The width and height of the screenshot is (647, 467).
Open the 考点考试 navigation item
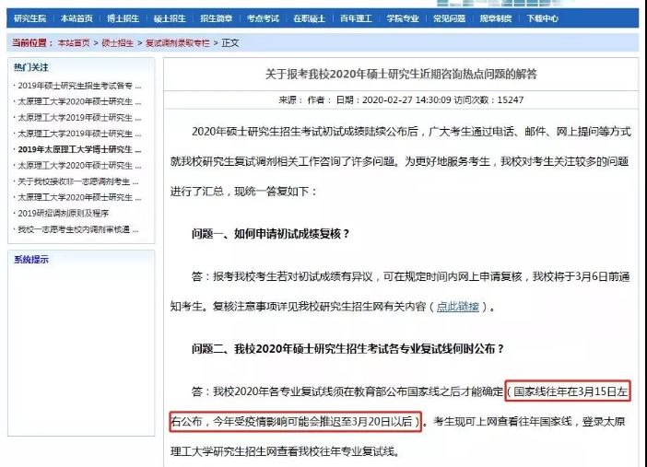263,18
